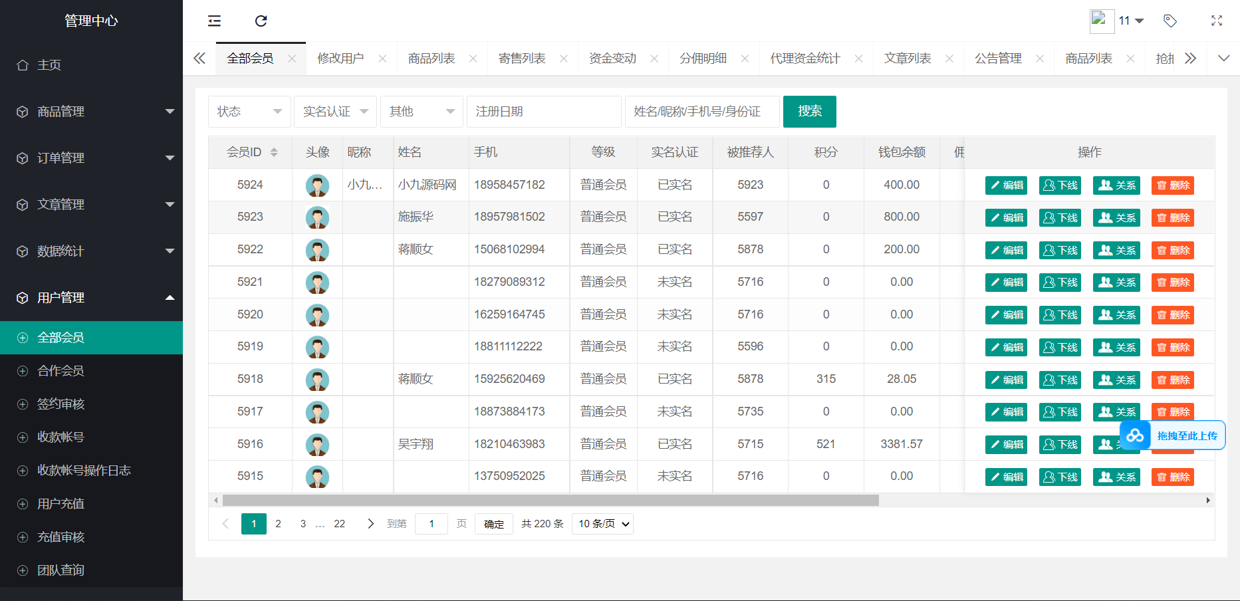Expand 商品管理 sidebar menu
Screen dimensions: 1240x601
(x=91, y=112)
